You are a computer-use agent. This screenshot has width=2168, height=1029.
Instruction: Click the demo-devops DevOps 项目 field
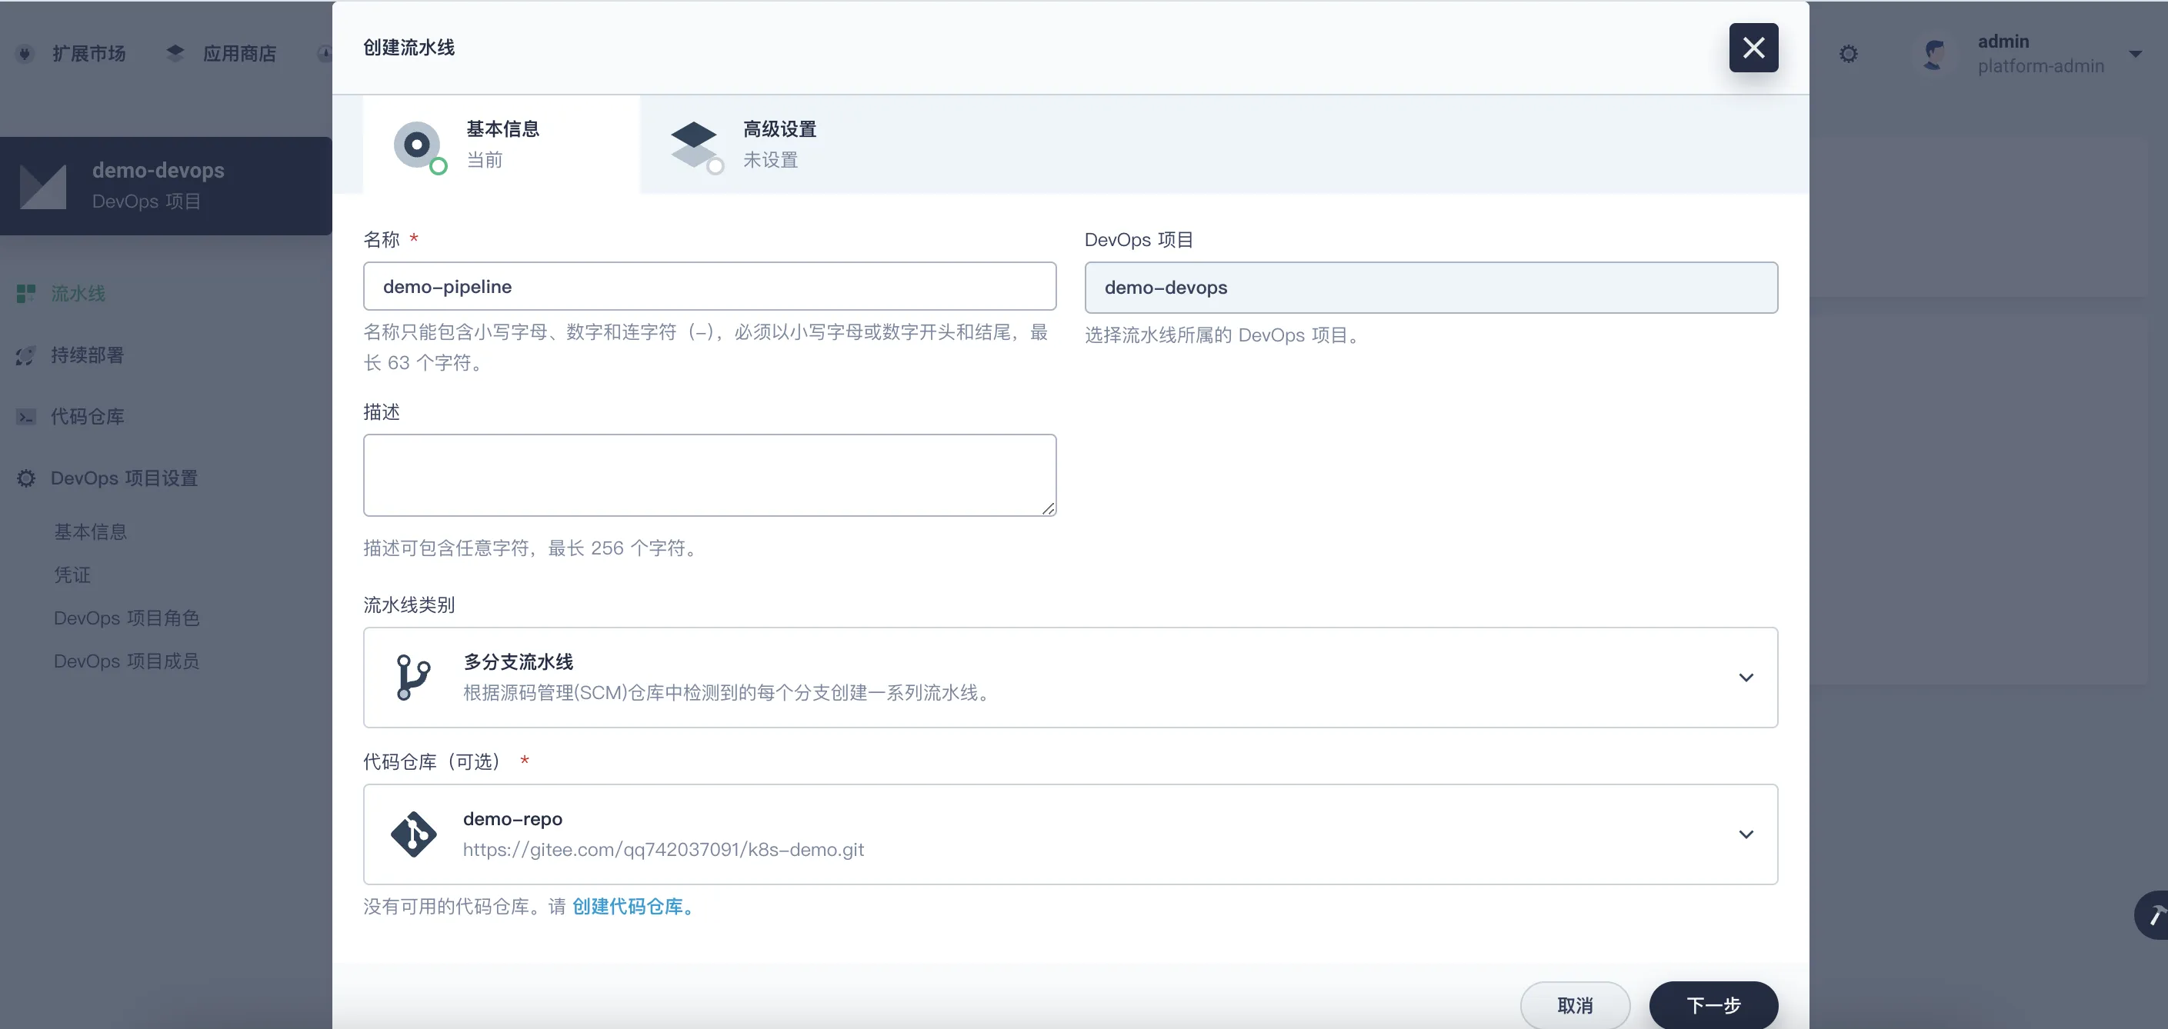pyautogui.click(x=1431, y=288)
